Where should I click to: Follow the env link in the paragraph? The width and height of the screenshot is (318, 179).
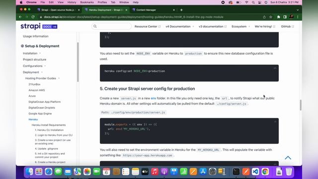coord(154,98)
